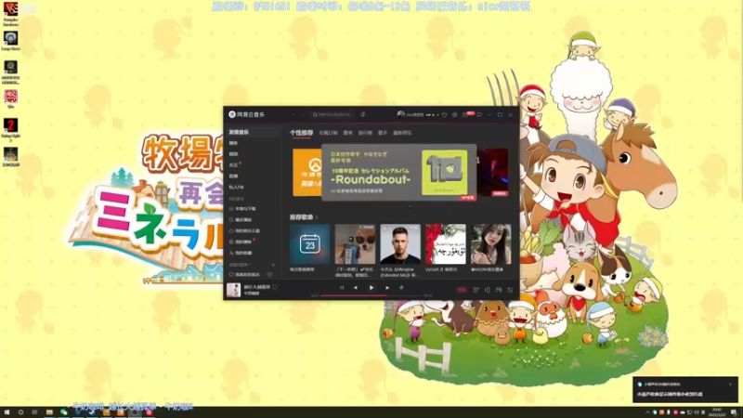Open the settings gear icon in title bar
743x418 pixels.
pos(454,114)
